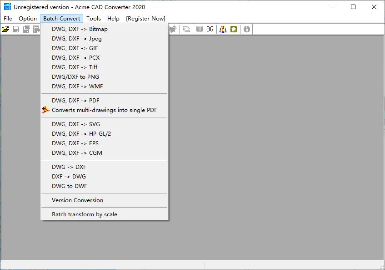Open the Tools menu

(94, 19)
